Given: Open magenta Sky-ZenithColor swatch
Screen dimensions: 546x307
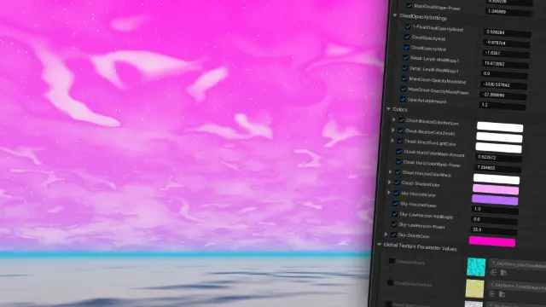Looking at the screenshot, I should click(492, 241).
